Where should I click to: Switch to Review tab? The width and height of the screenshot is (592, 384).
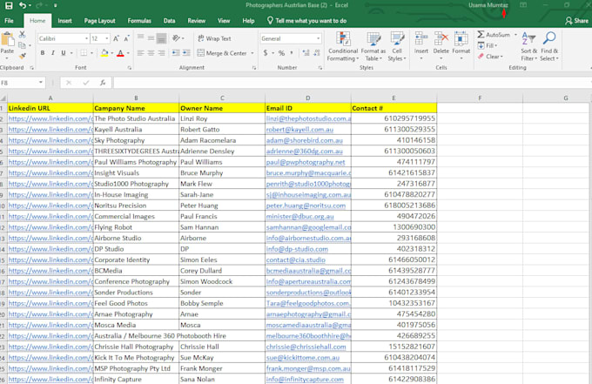pyautogui.click(x=197, y=21)
